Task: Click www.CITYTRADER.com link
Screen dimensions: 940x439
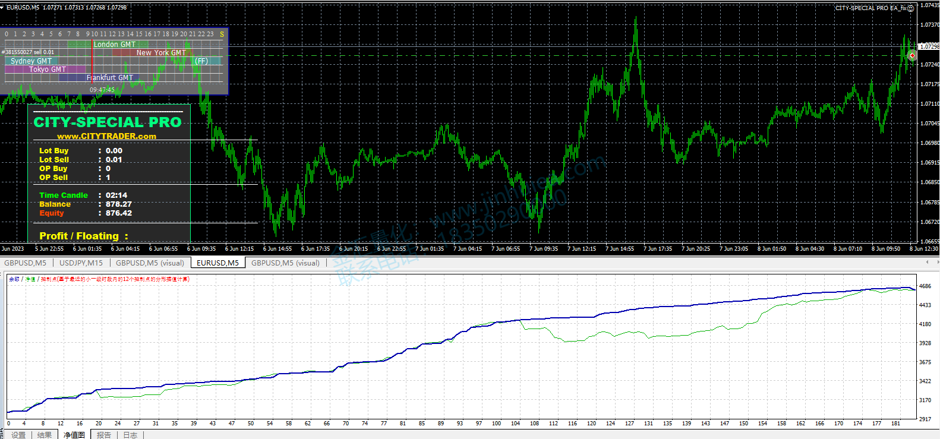Action: (107, 136)
